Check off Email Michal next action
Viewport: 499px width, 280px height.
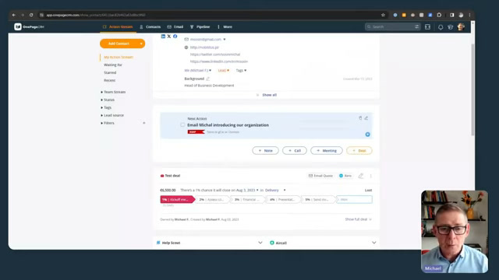(x=182, y=124)
